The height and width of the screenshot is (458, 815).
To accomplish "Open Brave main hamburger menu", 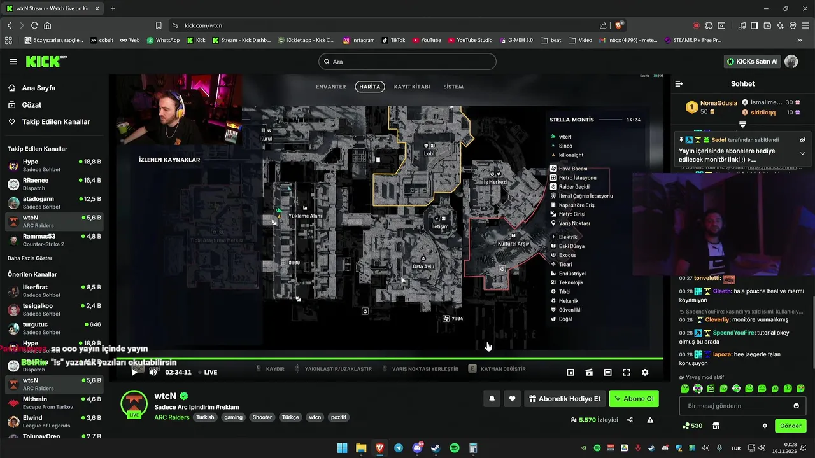I will [805, 25].
